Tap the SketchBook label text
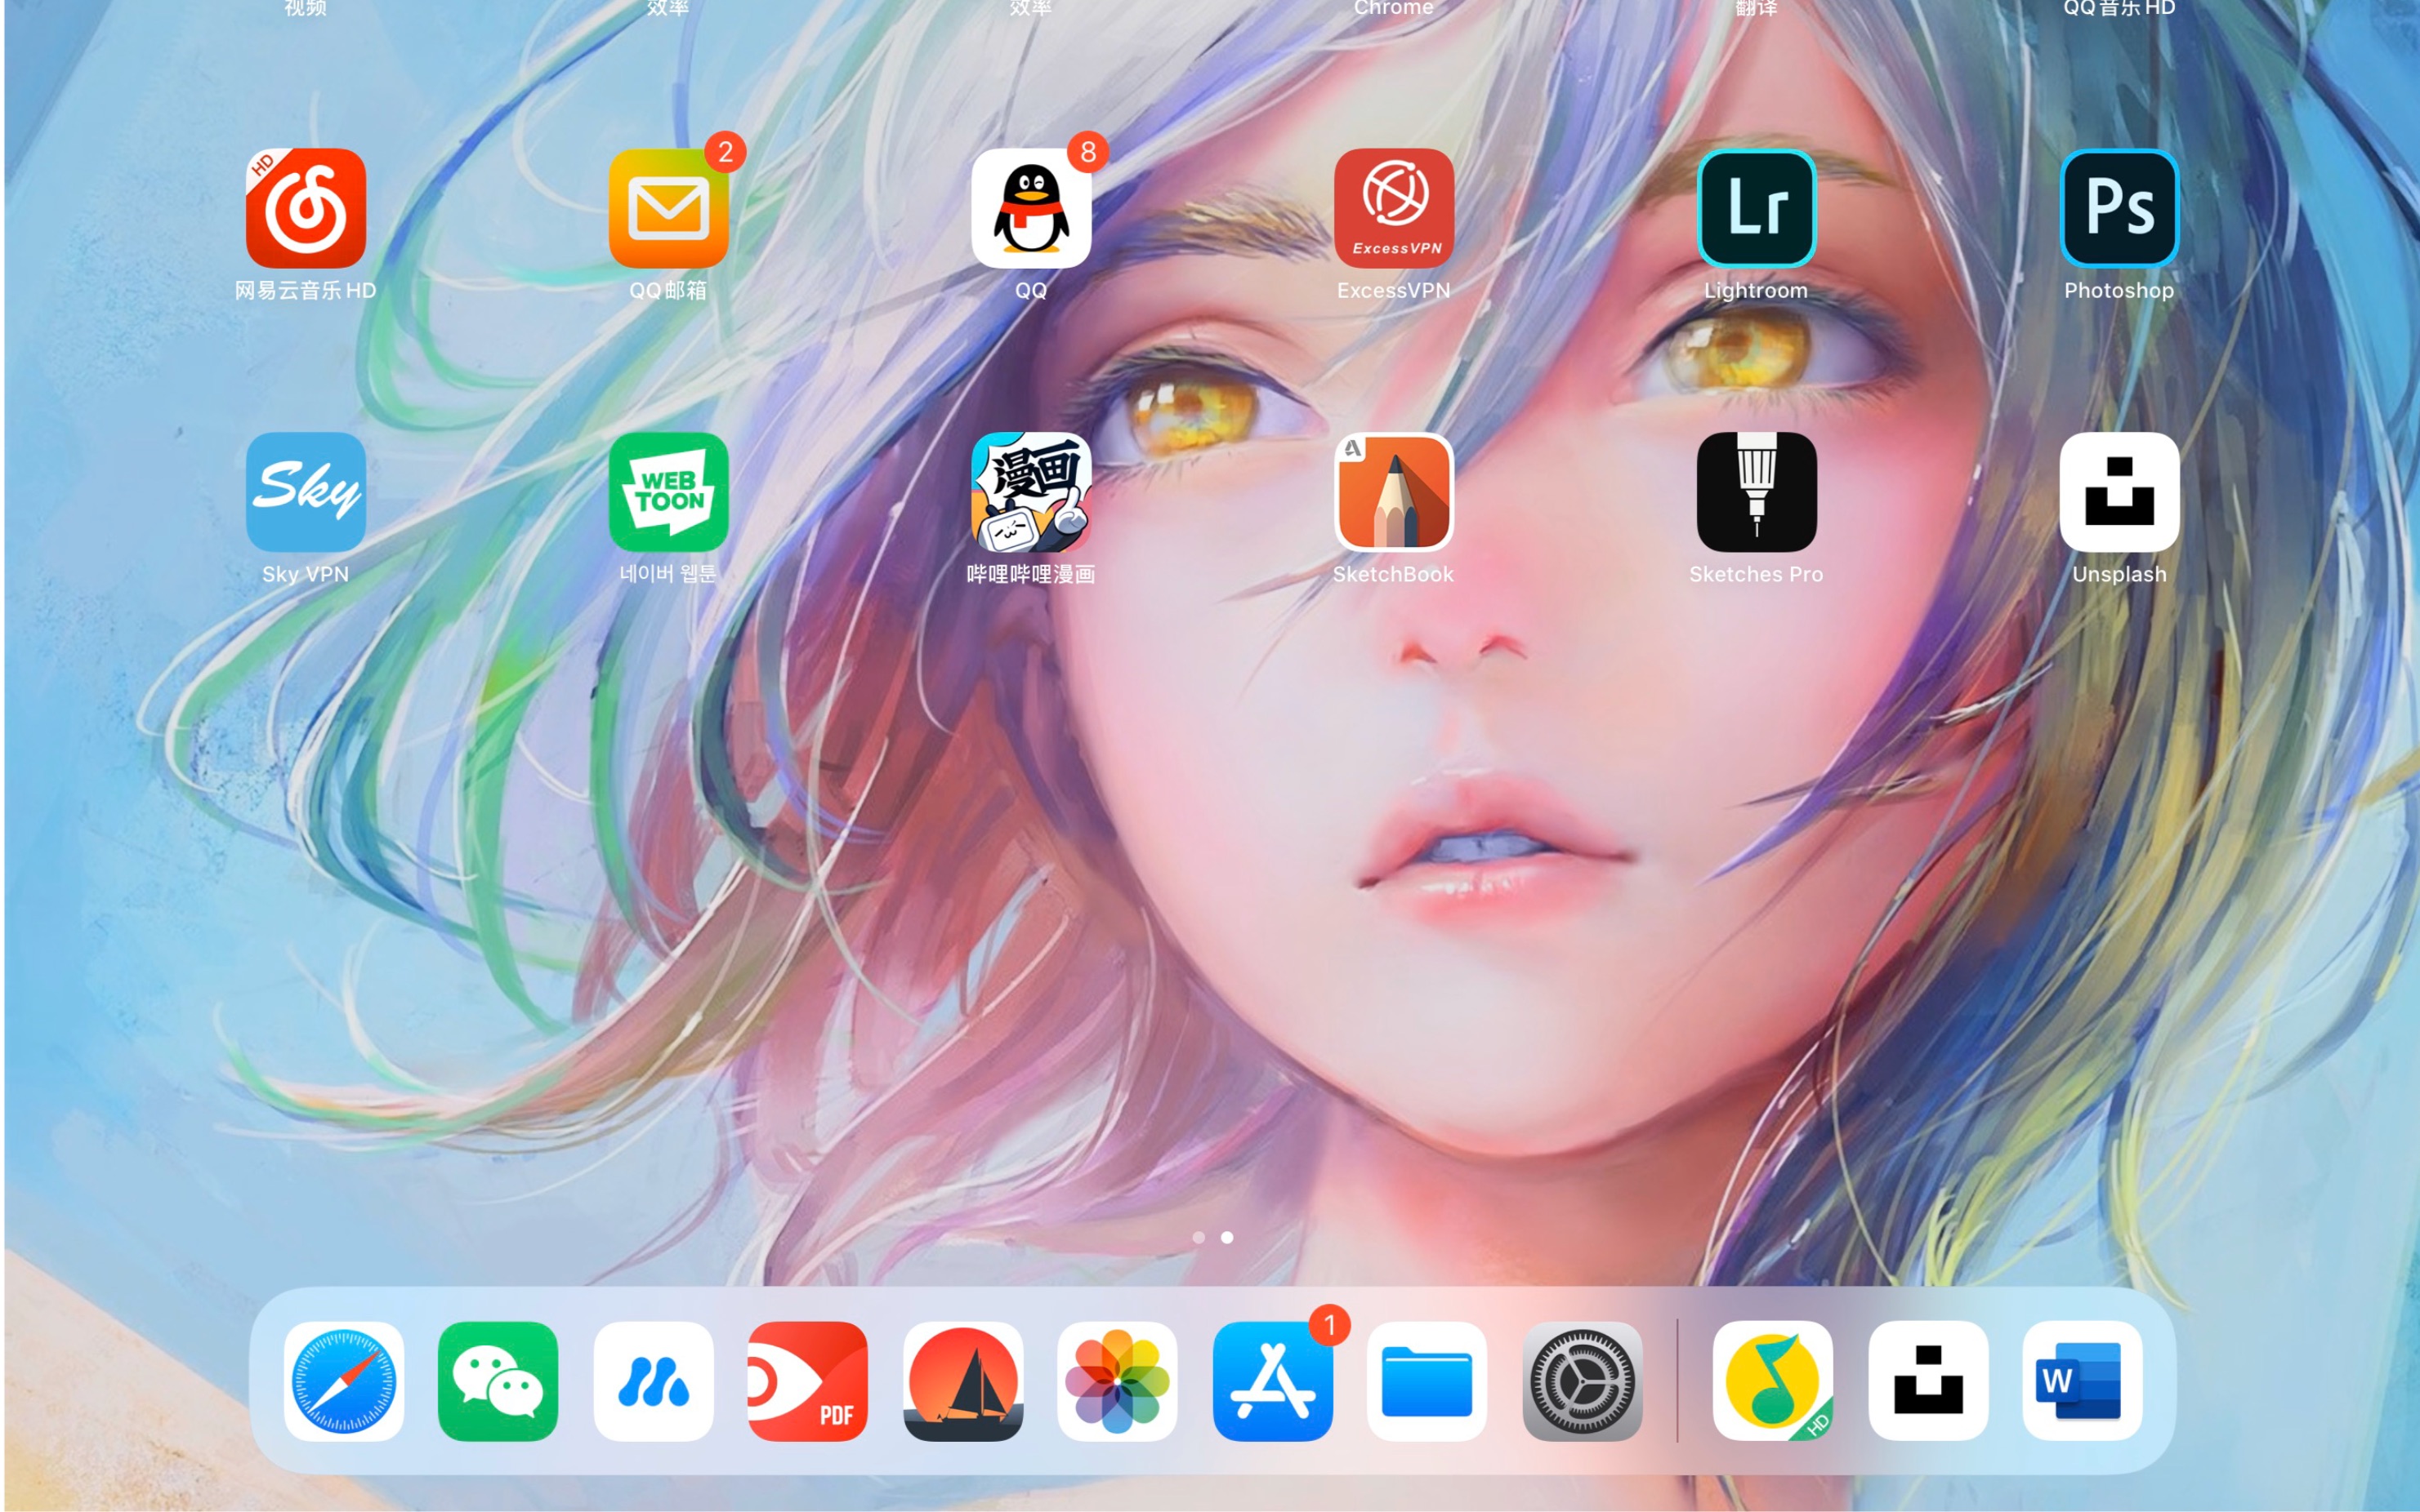Screen dimensions: 2420x1512 pyautogui.click(x=1394, y=574)
